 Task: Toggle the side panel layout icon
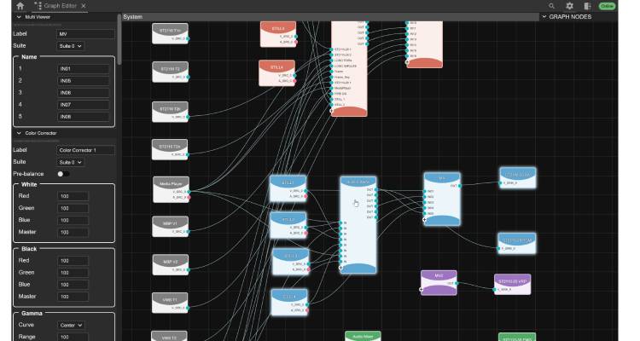click(587, 6)
